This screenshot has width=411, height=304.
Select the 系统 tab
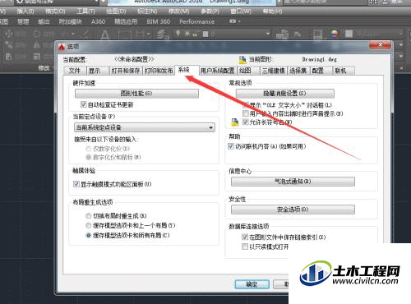click(187, 70)
